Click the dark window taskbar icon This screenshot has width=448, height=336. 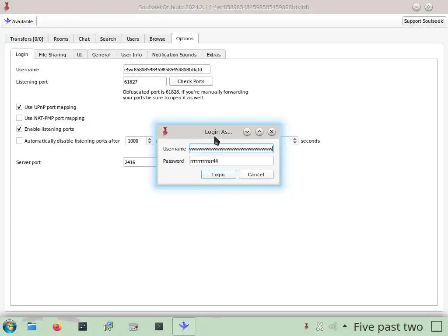(83, 326)
